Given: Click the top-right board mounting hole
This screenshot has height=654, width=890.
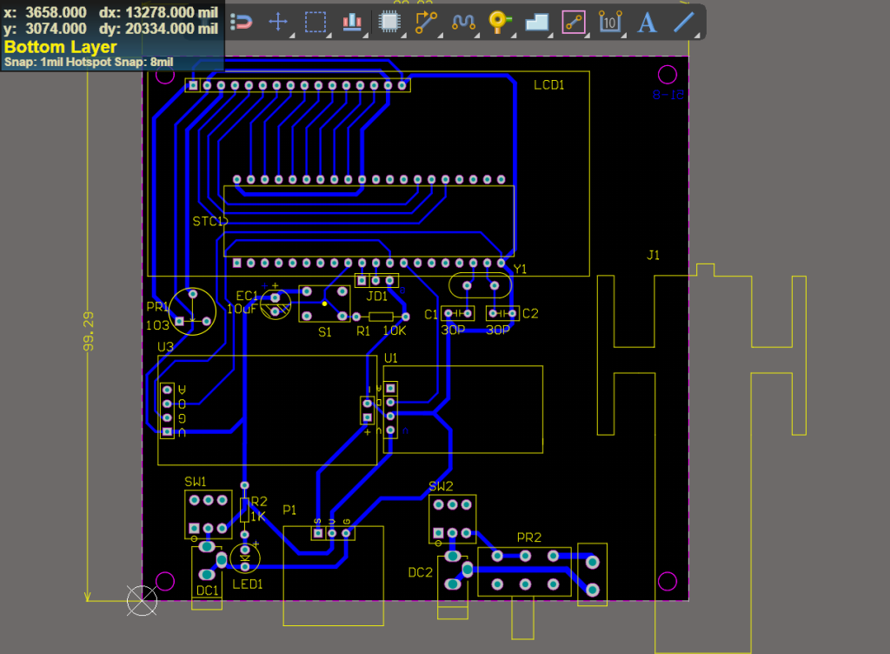Looking at the screenshot, I should coord(667,74).
